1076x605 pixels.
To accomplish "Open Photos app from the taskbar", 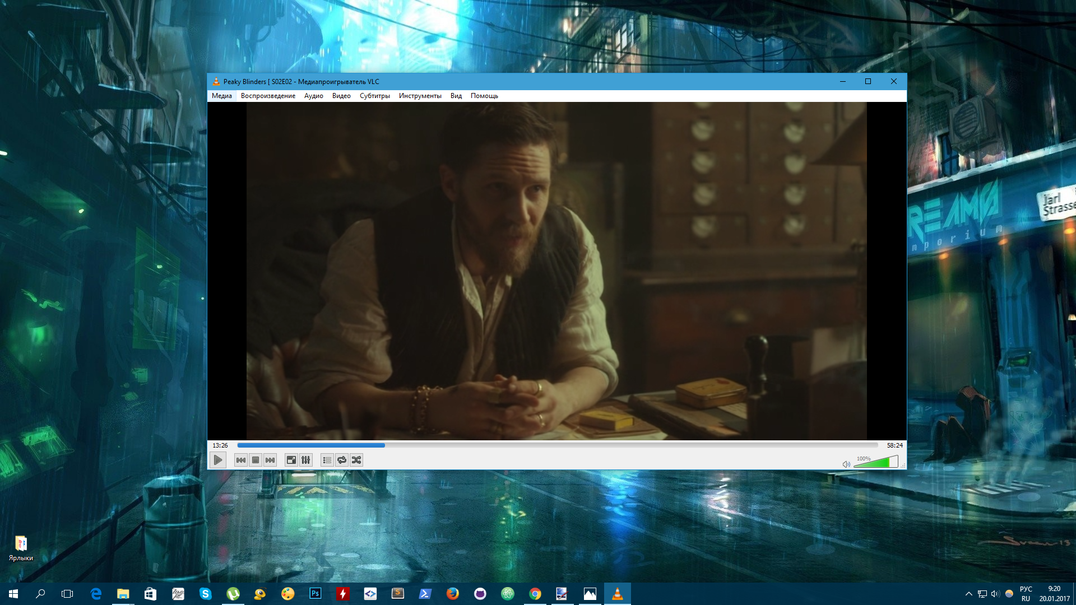I will click(590, 594).
